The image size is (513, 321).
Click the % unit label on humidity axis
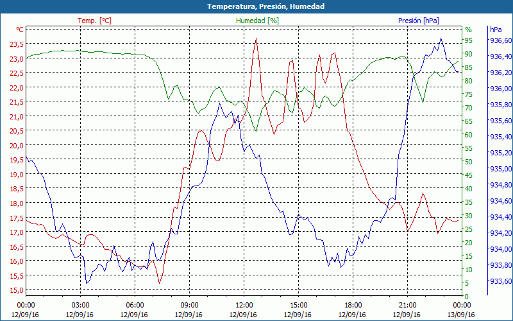click(x=469, y=30)
